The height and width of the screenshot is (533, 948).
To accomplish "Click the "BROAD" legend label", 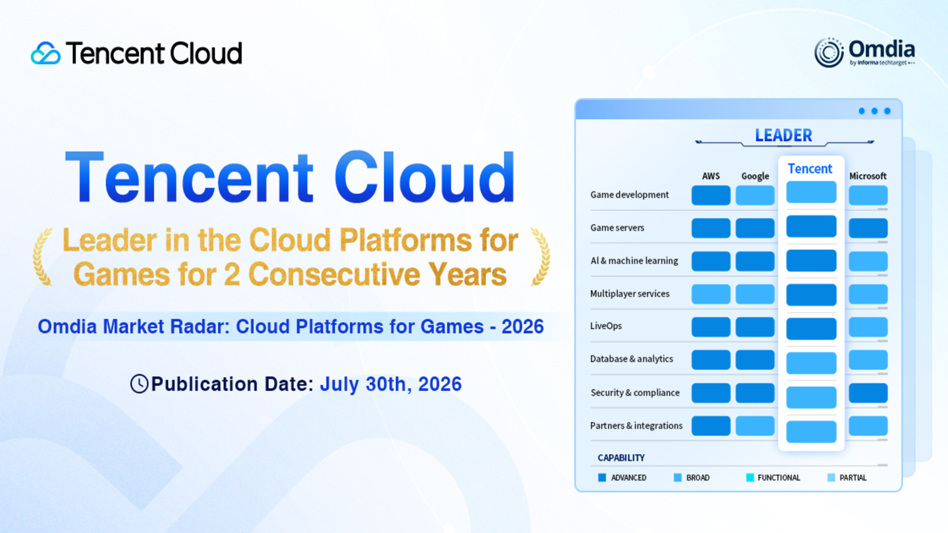I will coord(698,478).
